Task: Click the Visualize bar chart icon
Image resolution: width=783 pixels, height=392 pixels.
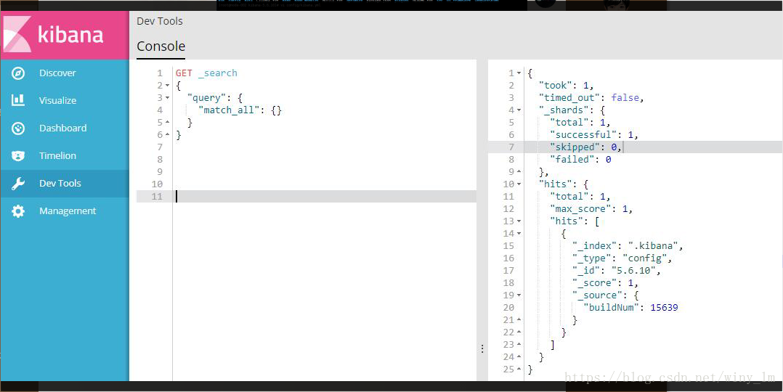Action: click(x=18, y=100)
